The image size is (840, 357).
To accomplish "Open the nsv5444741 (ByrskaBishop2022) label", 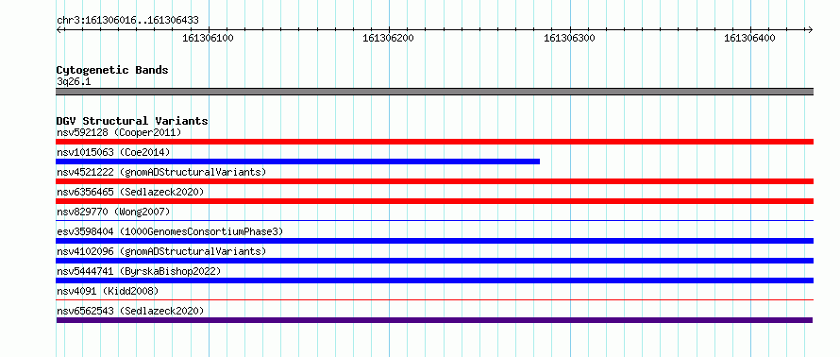I will [x=139, y=271].
